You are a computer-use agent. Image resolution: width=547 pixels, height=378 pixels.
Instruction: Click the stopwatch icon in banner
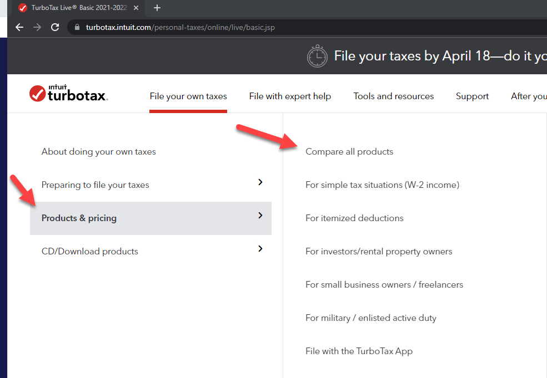[x=317, y=56]
